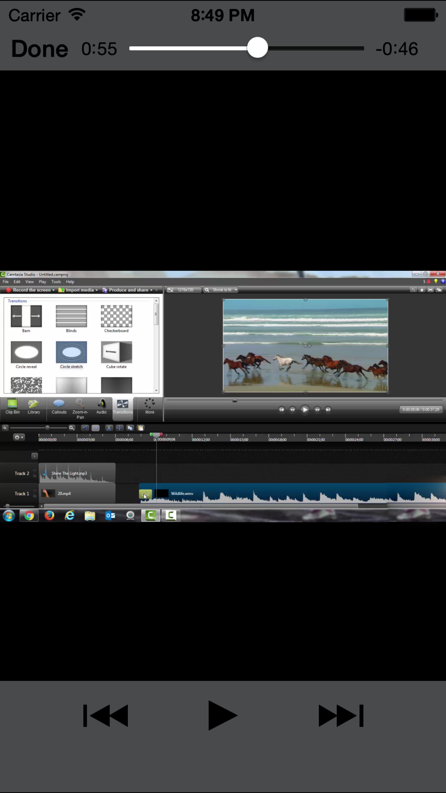The height and width of the screenshot is (793, 446).
Task: Select the 20.mp4 clip on Track 1
Action: coord(77,493)
